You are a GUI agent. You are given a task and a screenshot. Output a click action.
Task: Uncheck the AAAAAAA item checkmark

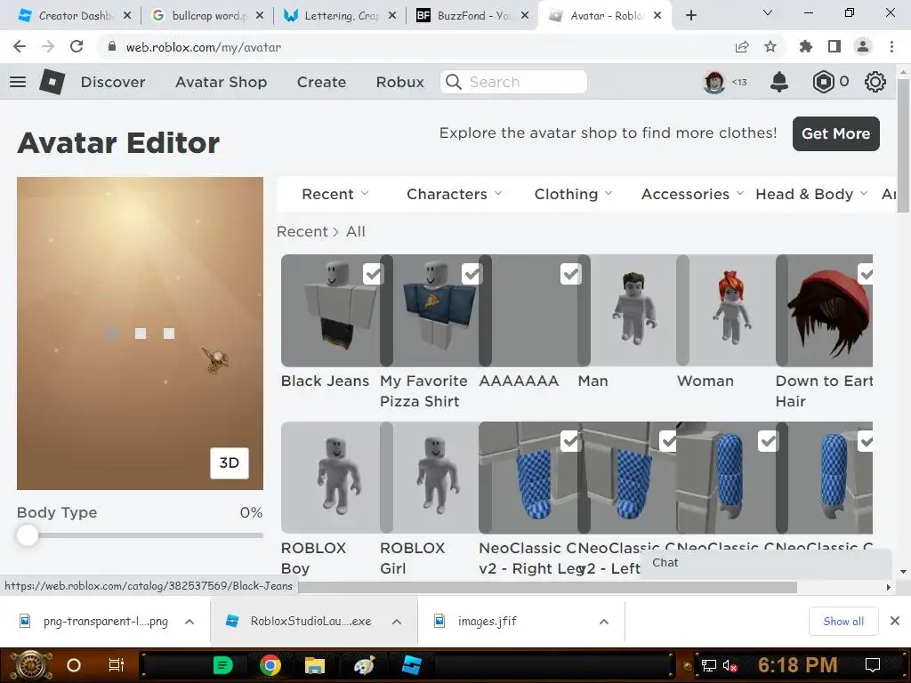[570, 274]
